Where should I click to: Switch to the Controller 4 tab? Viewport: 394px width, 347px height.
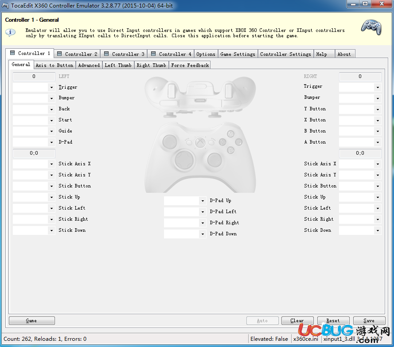point(171,54)
